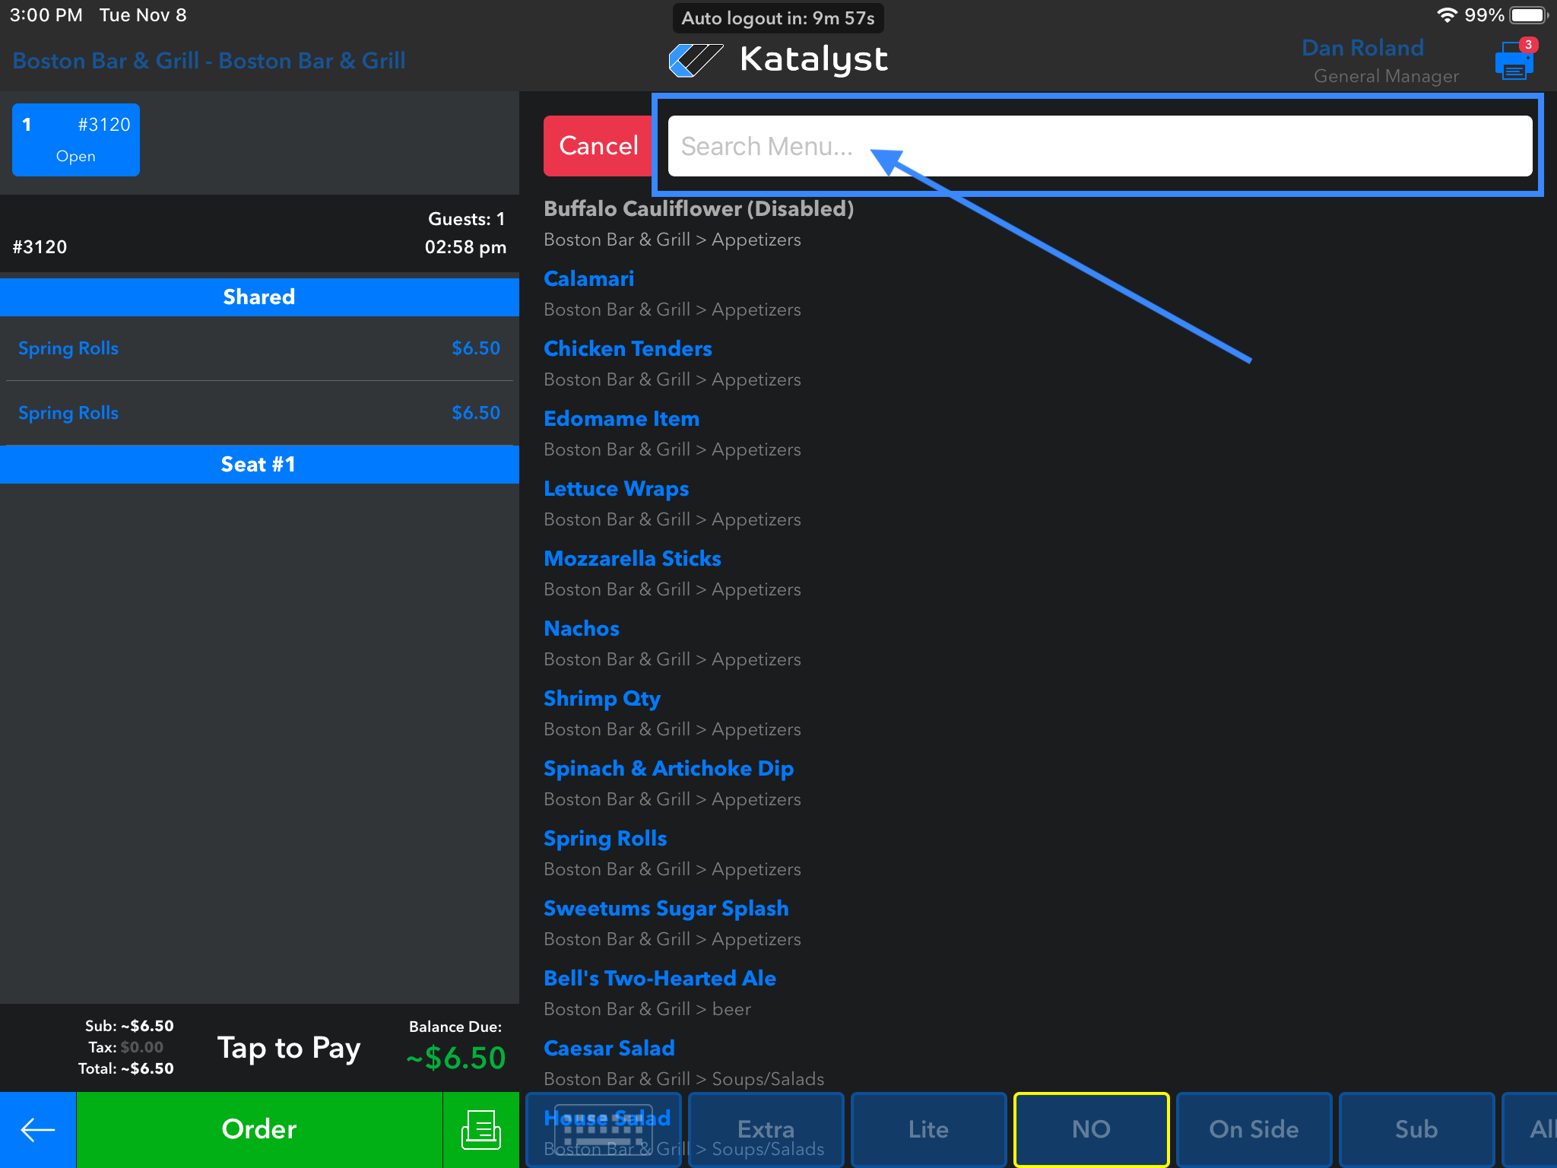The height and width of the screenshot is (1168, 1557).
Task: Click into the Search Menu field
Action: coord(1099,146)
